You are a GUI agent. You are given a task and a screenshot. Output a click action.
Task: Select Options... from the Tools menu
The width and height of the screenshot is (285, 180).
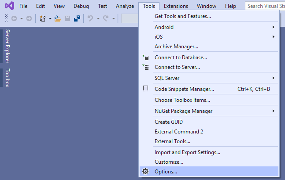(x=209, y=172)
